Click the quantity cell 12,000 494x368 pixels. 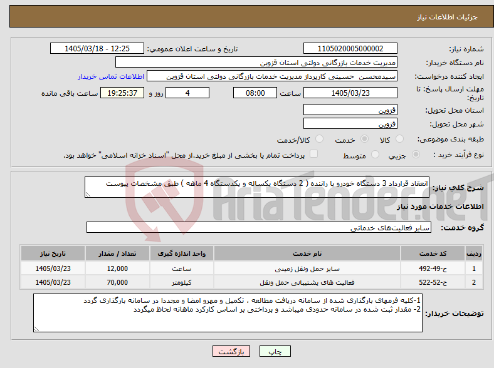[x=117, y=268]
